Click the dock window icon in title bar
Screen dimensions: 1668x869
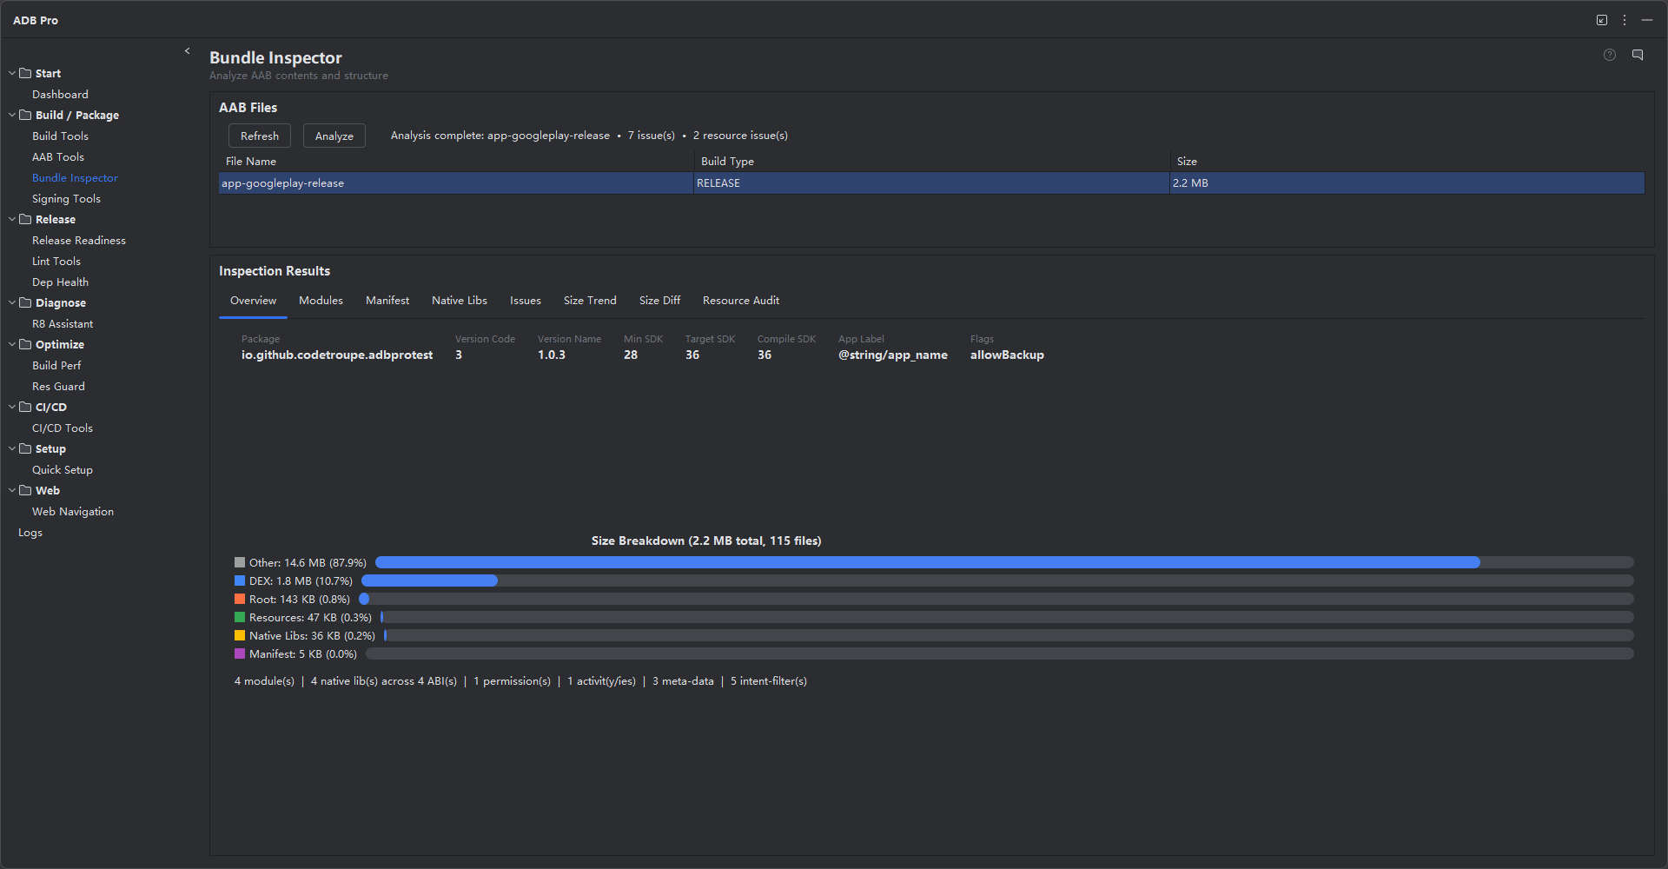(1602, 20)
